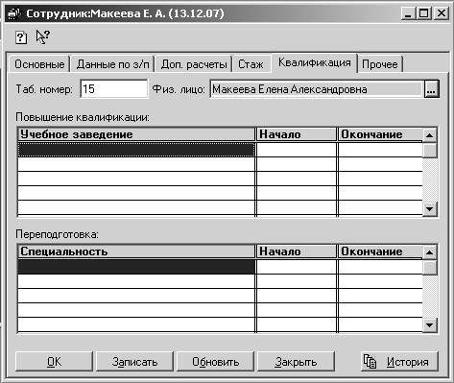Go to the Стаж tab
Image resolution: width=454 pixels, height=383 pixels.
coord(251,64)
